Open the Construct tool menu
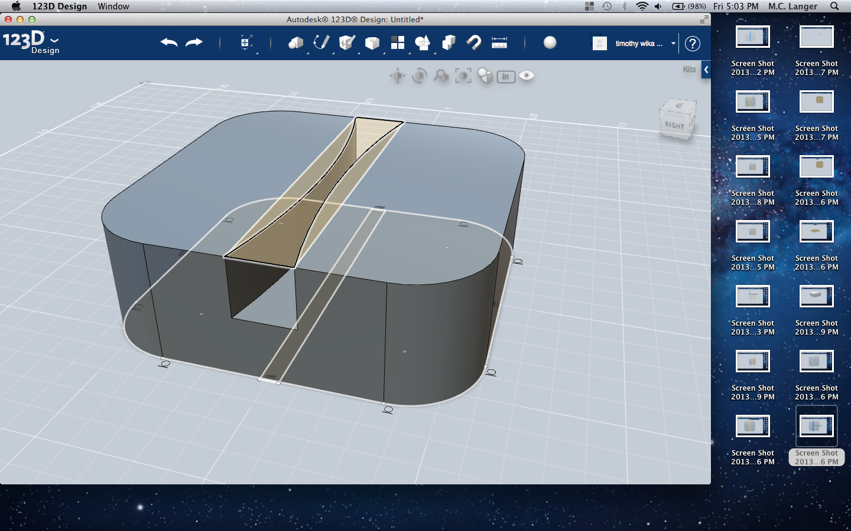 [x=347, y=42]
